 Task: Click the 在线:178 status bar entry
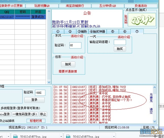(x=149, y=127)
